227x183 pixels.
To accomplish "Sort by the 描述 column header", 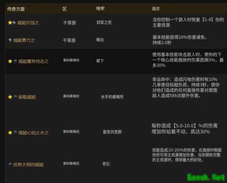I will 156,9.
